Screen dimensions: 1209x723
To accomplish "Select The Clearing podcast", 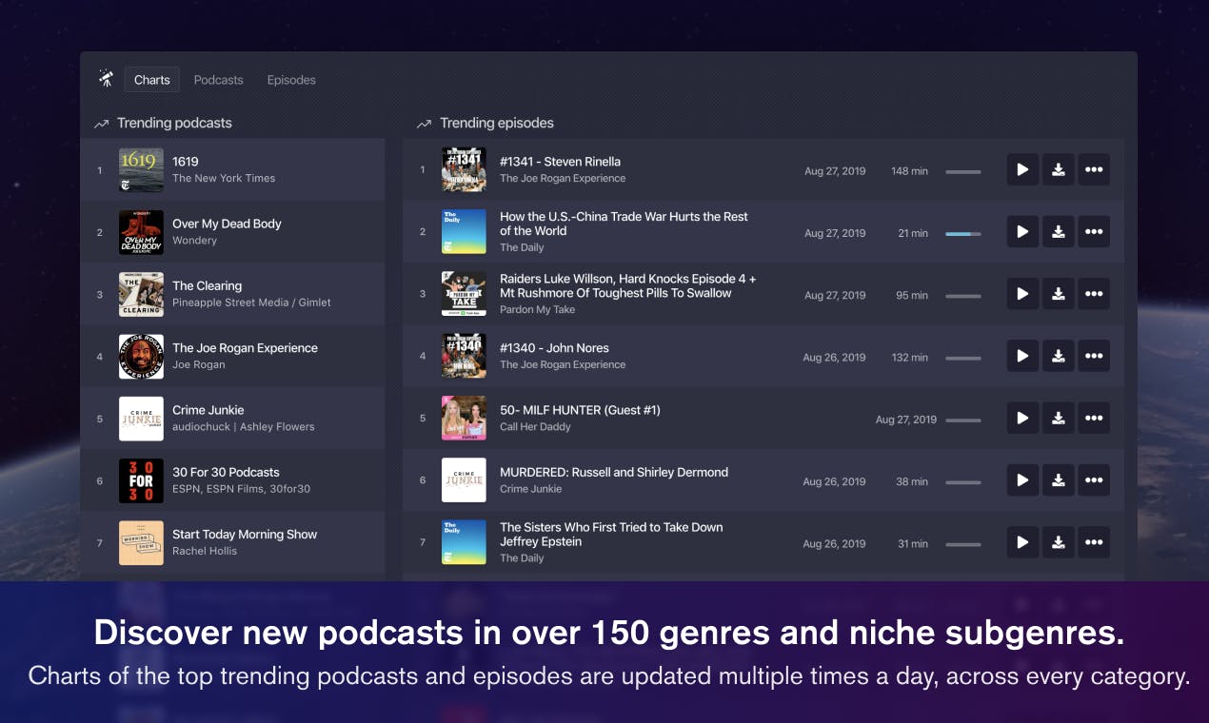I will pyautogui.click(x=232, y=294).
